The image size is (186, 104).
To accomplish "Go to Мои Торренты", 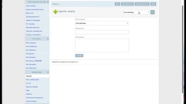I will click(31, 50).
